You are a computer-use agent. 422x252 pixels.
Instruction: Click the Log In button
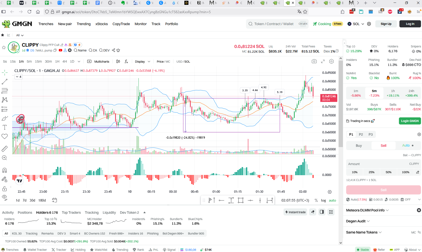tap(410, 24)
